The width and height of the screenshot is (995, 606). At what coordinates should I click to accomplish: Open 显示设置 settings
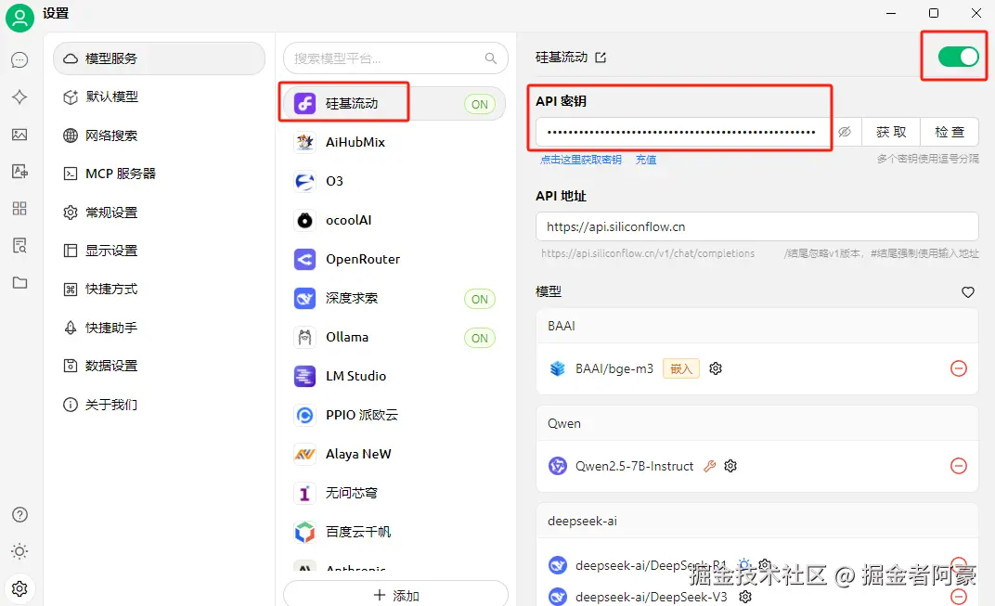click(x=159, y=251)
